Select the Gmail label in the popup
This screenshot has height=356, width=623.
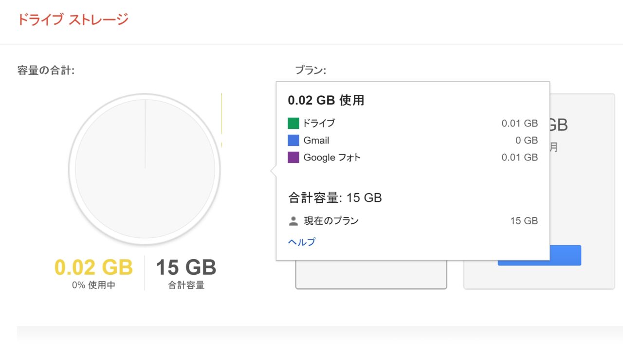316,141
